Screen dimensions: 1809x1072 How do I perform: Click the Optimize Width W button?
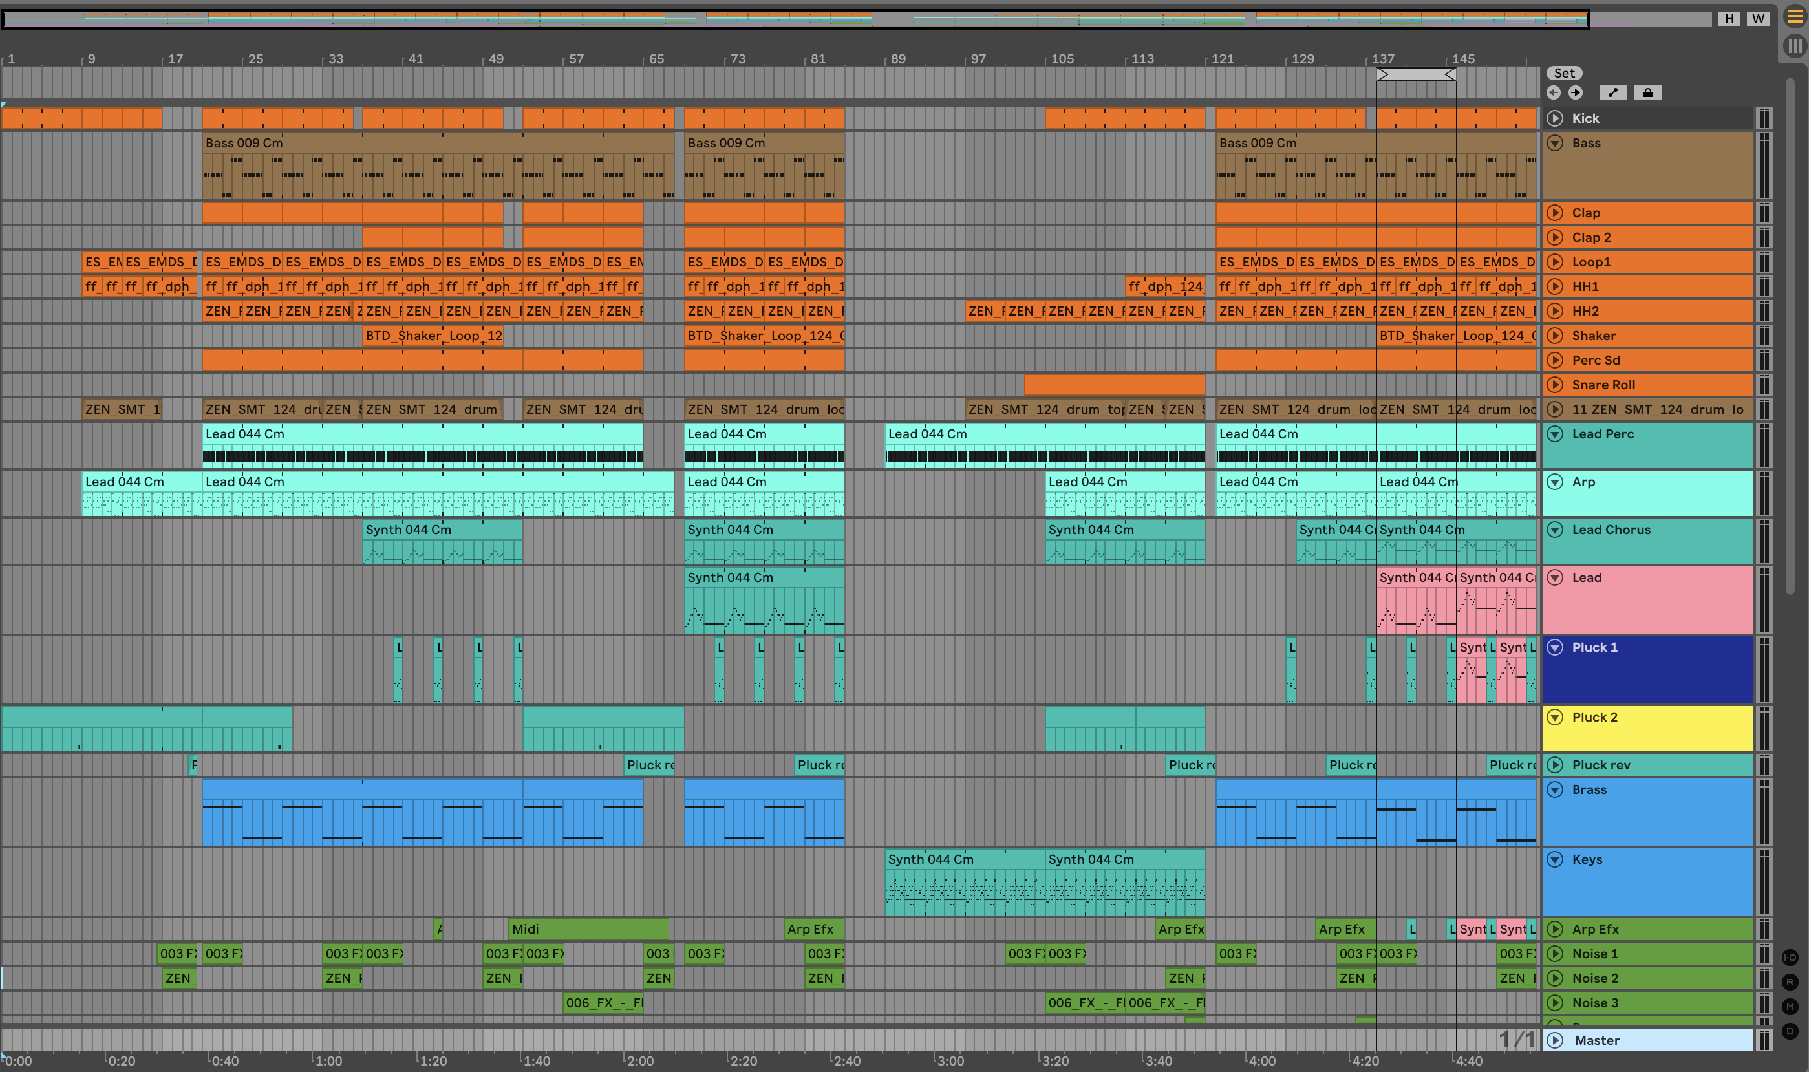pyautogui.click(x=1758, y=19)
